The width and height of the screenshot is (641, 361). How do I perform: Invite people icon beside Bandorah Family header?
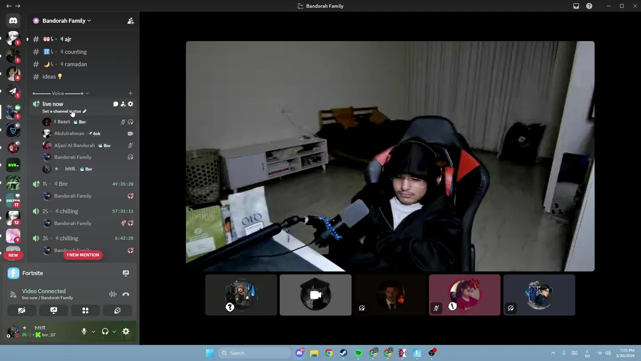(130, 21)
